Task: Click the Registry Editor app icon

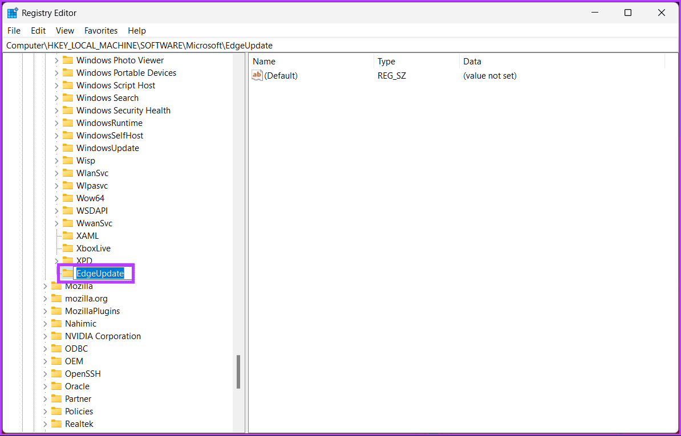Action: coord(12,13)
